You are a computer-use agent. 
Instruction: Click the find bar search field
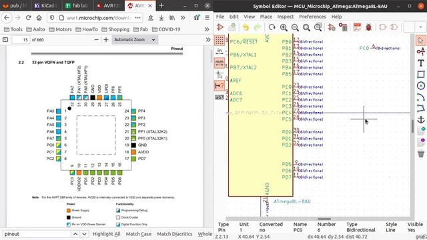point(37,234)
